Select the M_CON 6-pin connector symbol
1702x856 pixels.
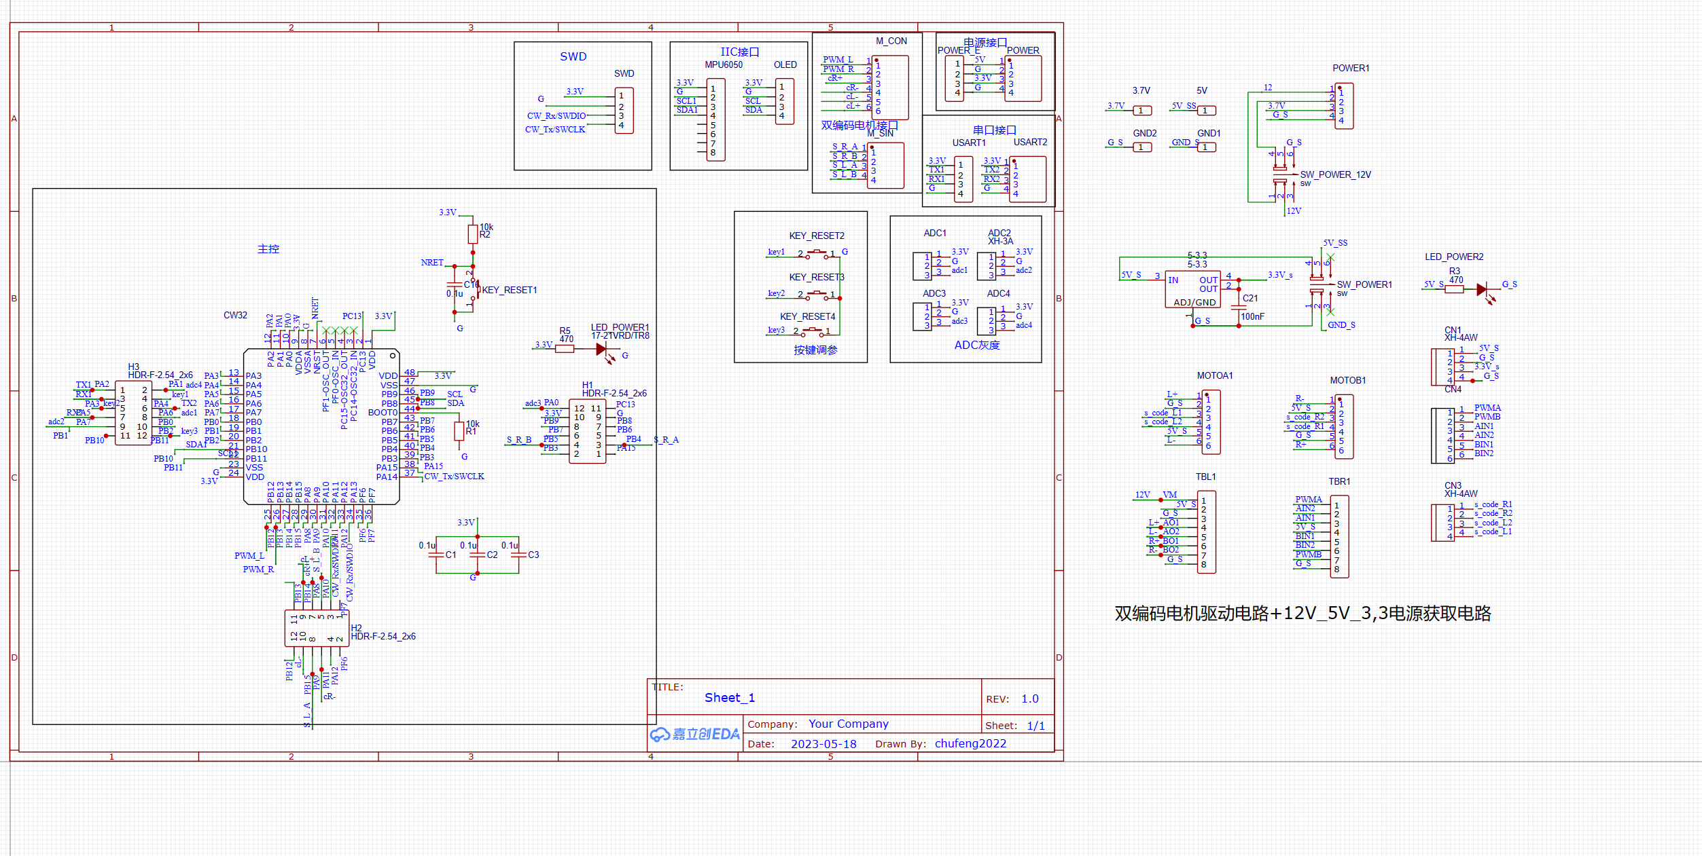pos(890,88)
